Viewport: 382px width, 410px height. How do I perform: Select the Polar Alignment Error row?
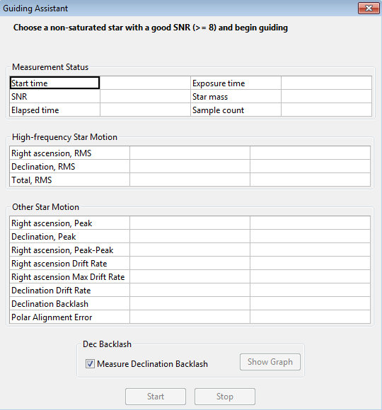click(x=190, y=317)
